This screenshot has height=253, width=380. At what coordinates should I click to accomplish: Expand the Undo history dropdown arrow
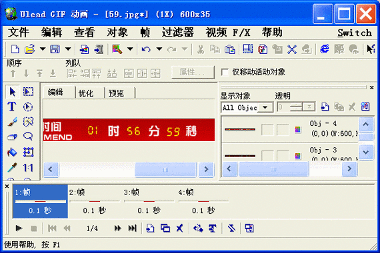[x=159, y=49]
